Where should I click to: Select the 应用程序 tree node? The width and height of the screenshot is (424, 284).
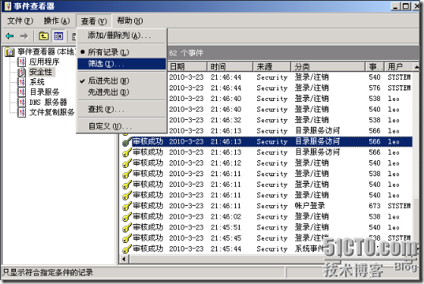tap(44, 62)
